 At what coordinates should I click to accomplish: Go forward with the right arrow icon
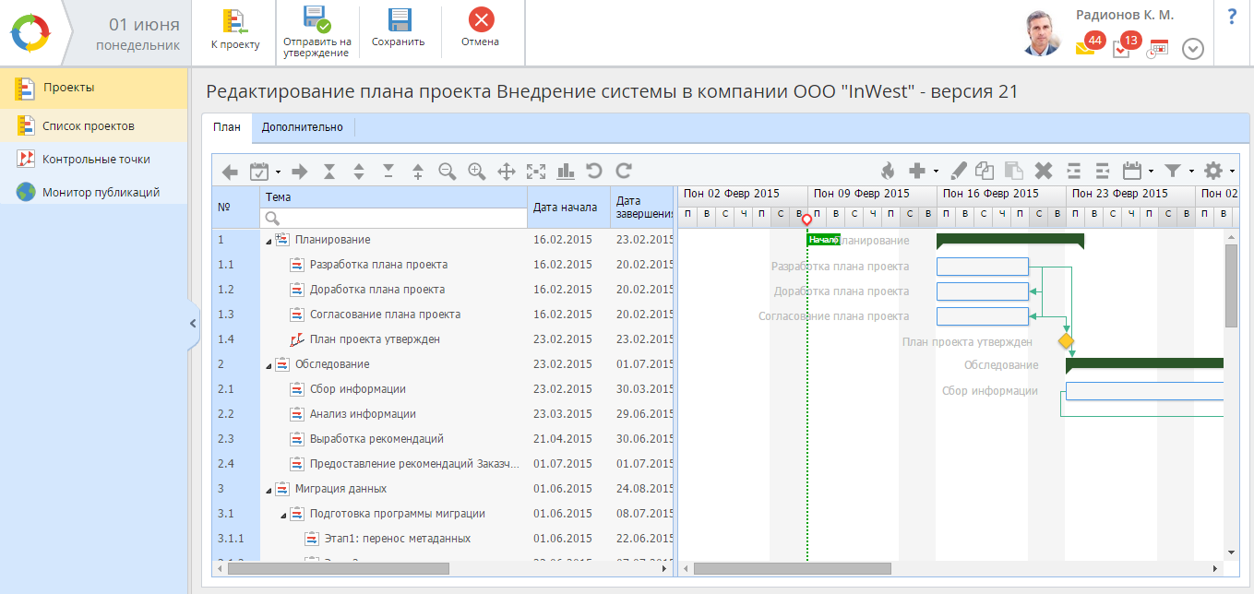299,172
